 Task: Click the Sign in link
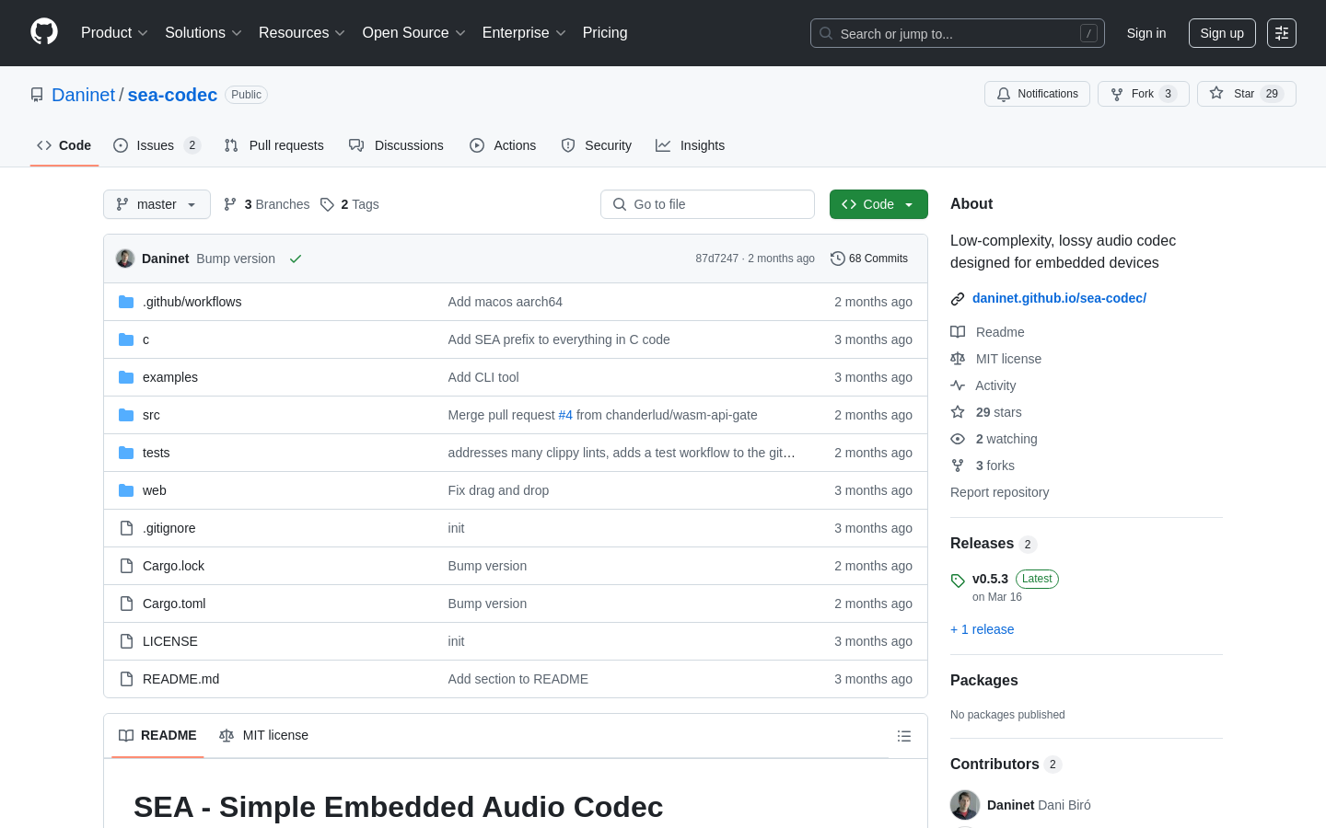pos(1146,33)
